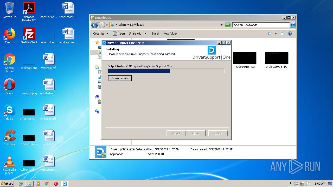Open the Share with menu
Screen dimensions: 333x187
point(138,34)
